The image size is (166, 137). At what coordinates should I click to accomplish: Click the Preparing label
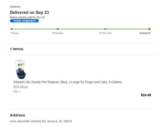click(x=58, y=33)
